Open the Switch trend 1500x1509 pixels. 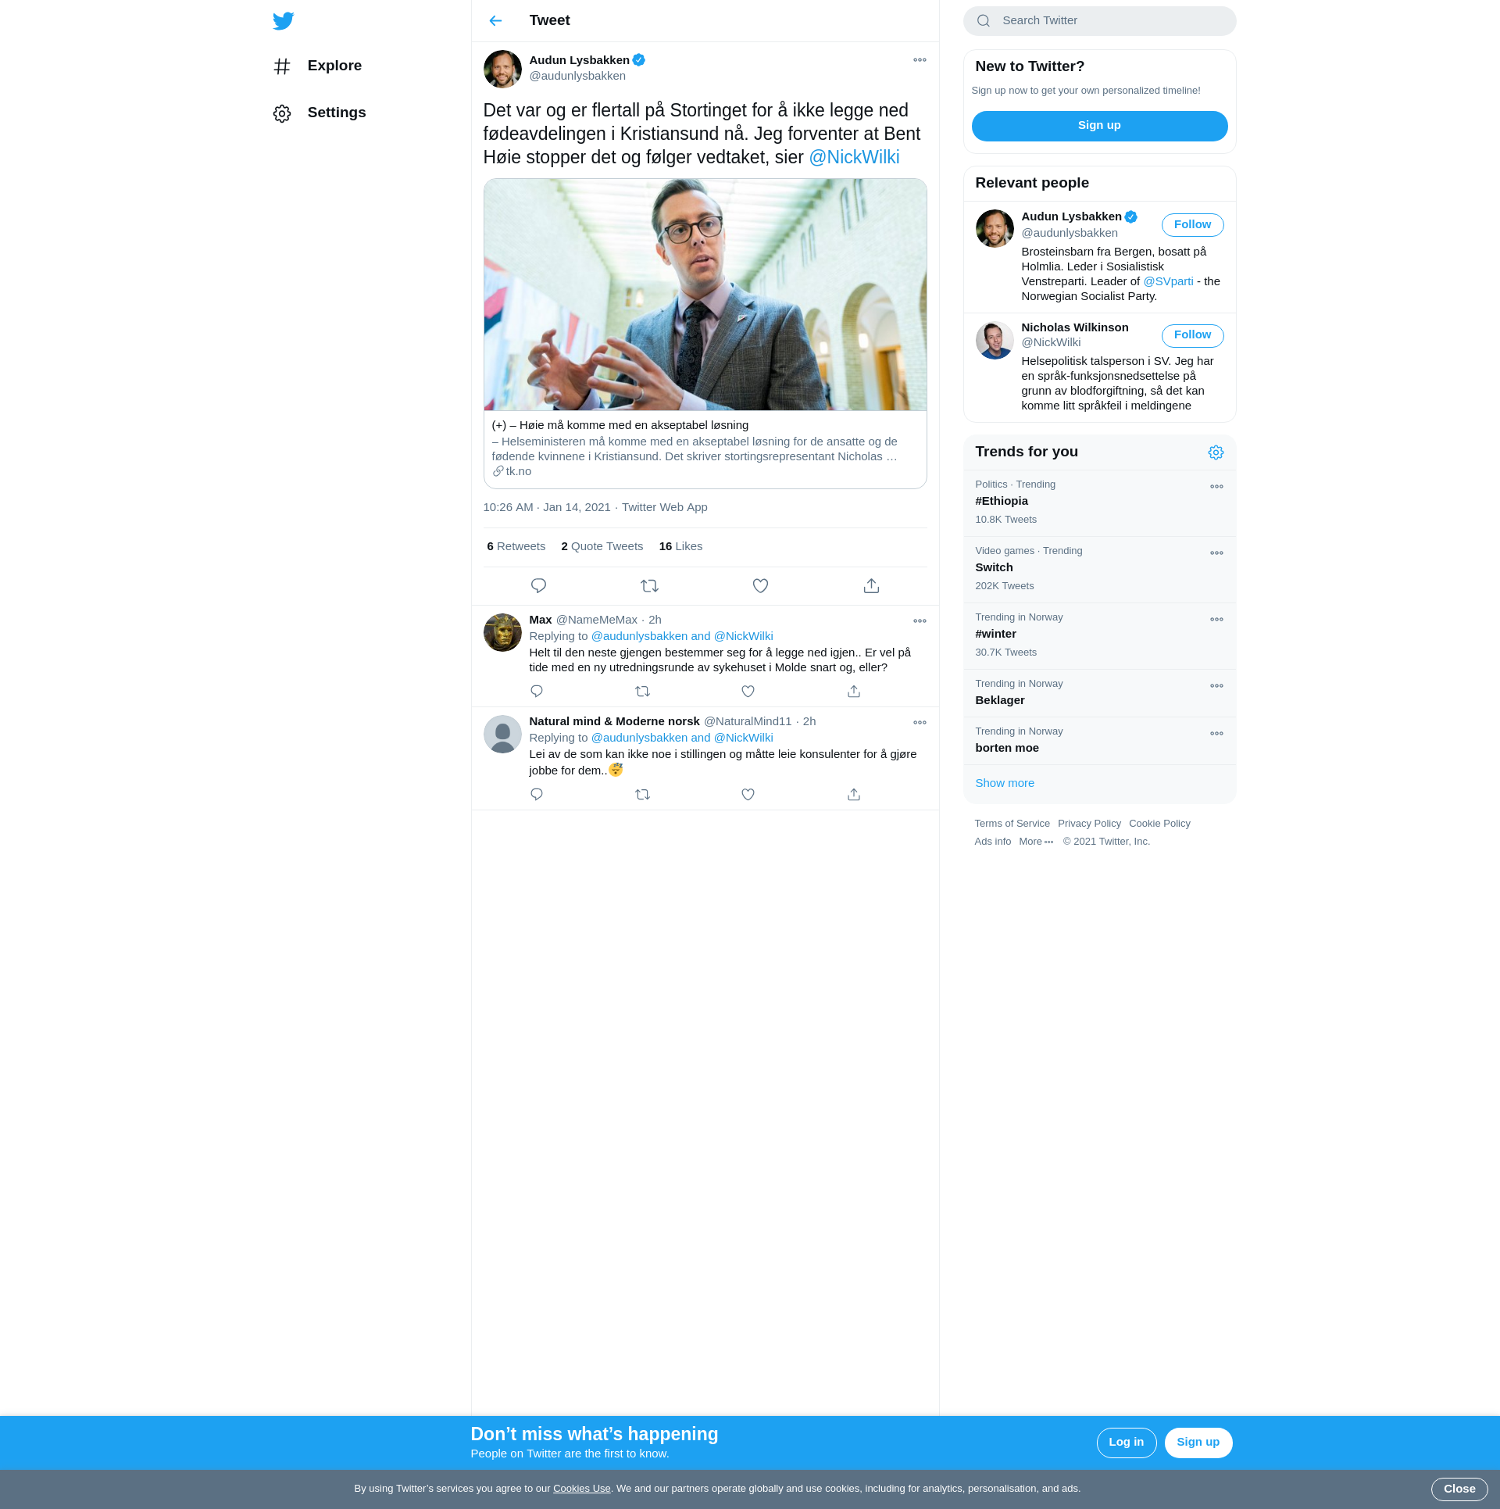pyautogui.click(x=1099, y=569)
